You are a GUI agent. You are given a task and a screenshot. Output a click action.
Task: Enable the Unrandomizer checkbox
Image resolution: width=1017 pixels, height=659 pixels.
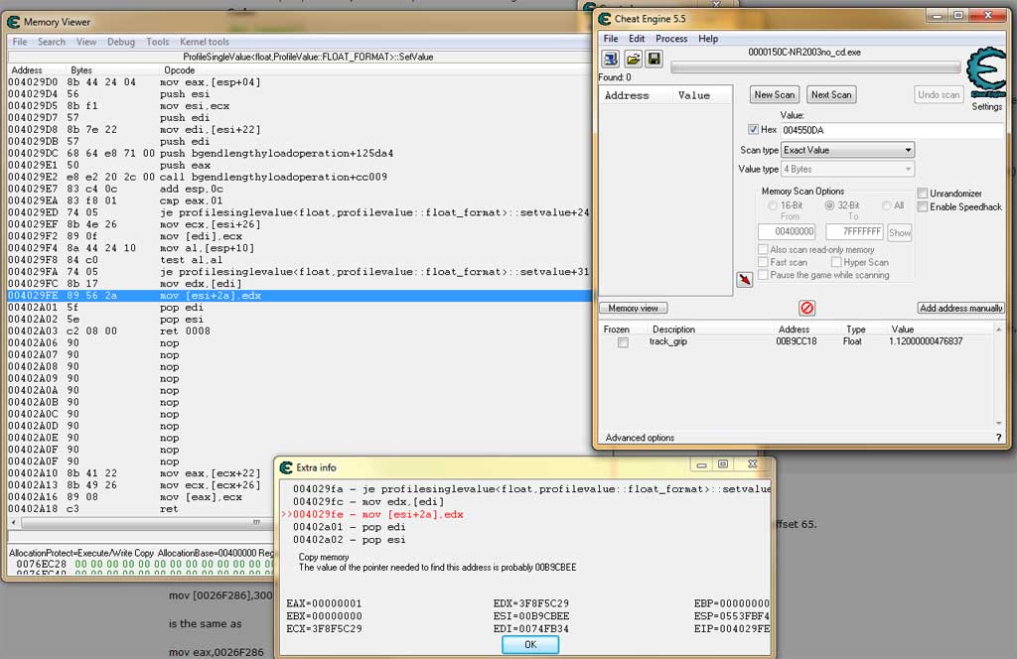pos(923,194)
